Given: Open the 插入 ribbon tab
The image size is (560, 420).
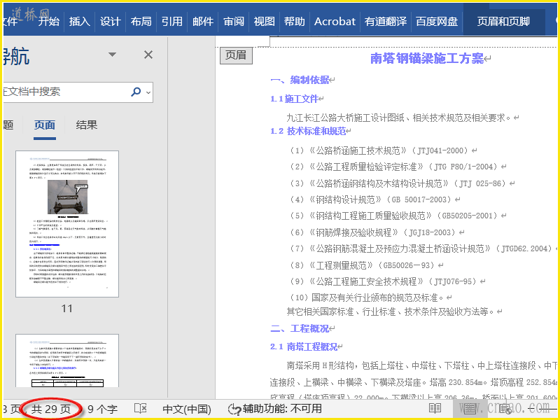Looking at the screenshot, I should click(x=79, y=22).
